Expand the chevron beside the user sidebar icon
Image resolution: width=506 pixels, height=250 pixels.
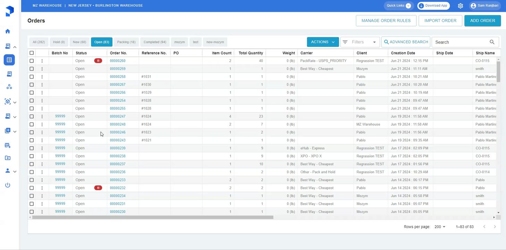15,172
